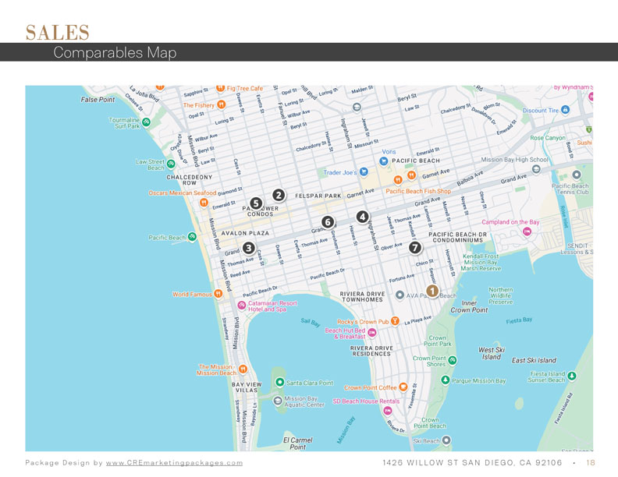Click comparable marker number 6
The height and width of the screenshot is (477, 618).
[x=328, y=222]
